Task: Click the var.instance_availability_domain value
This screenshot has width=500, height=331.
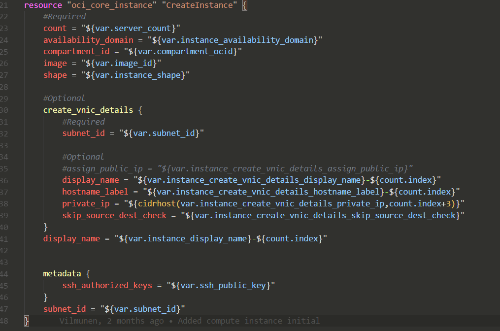Action: click(x=237, y=40)
